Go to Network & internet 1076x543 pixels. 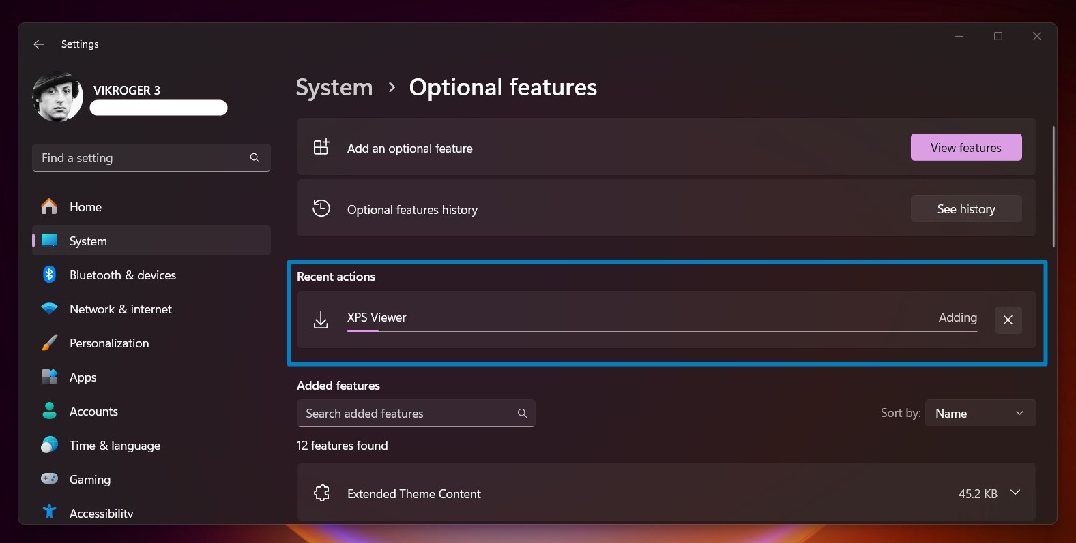coord(151,309)
